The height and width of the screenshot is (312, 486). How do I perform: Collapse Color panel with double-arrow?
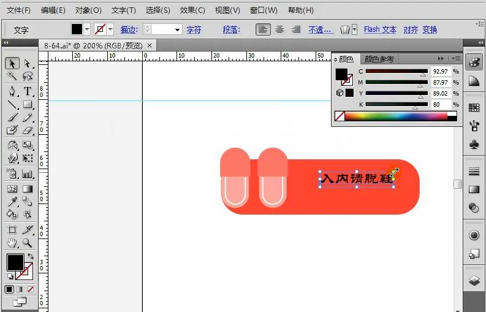tap(441, 58)
